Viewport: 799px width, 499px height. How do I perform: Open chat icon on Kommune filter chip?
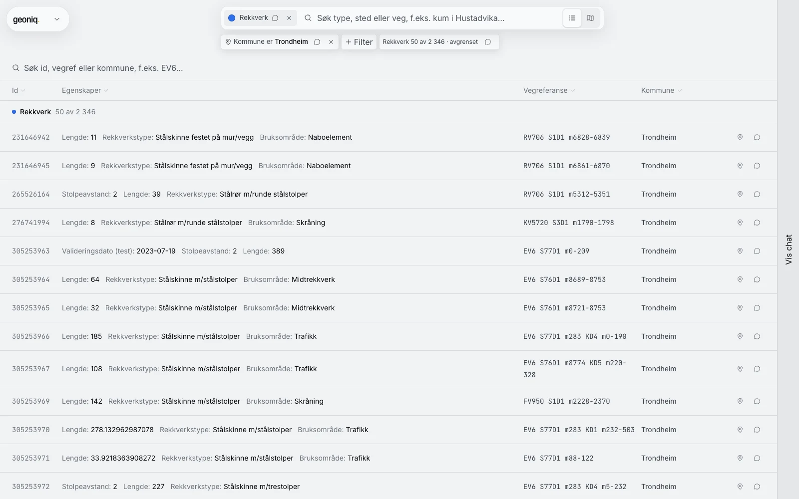coord(317,42)
